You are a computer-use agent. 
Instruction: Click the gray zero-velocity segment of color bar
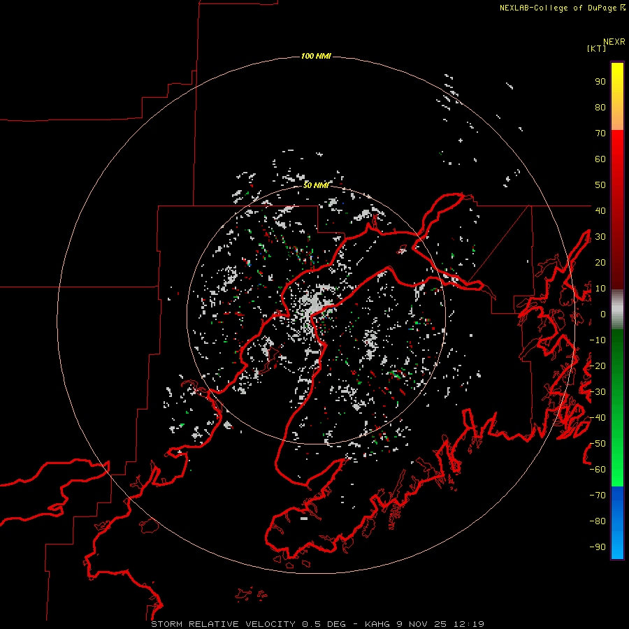[x=617, y=310]
